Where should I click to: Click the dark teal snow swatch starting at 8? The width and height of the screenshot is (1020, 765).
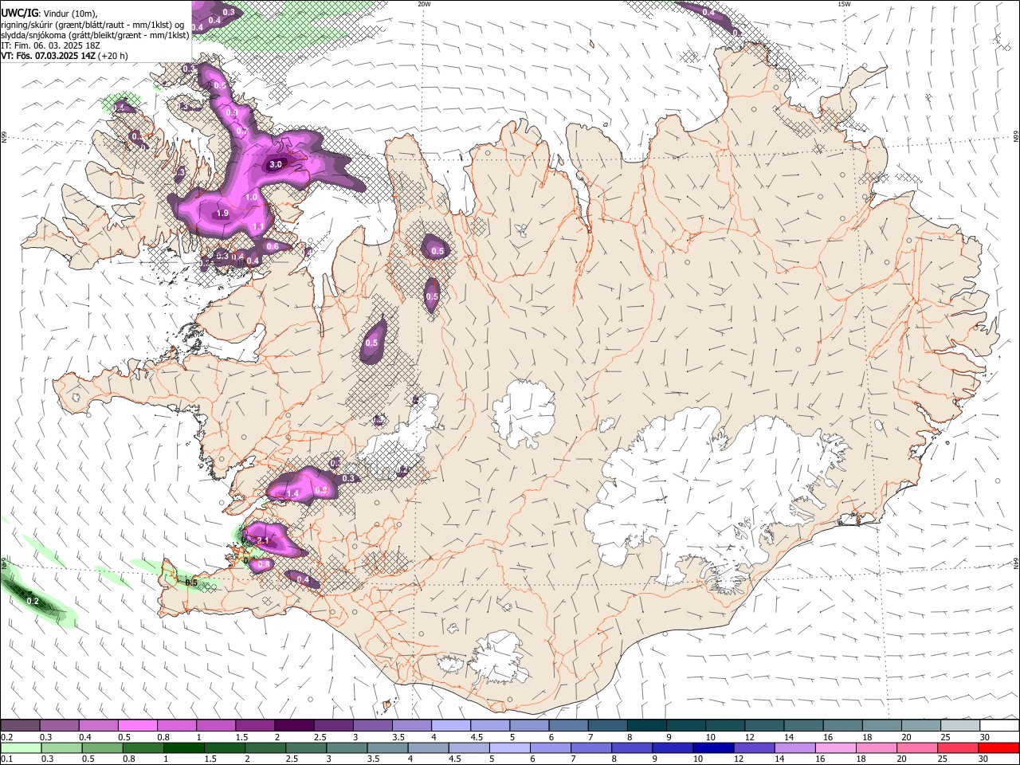click(x=646, y=726)
